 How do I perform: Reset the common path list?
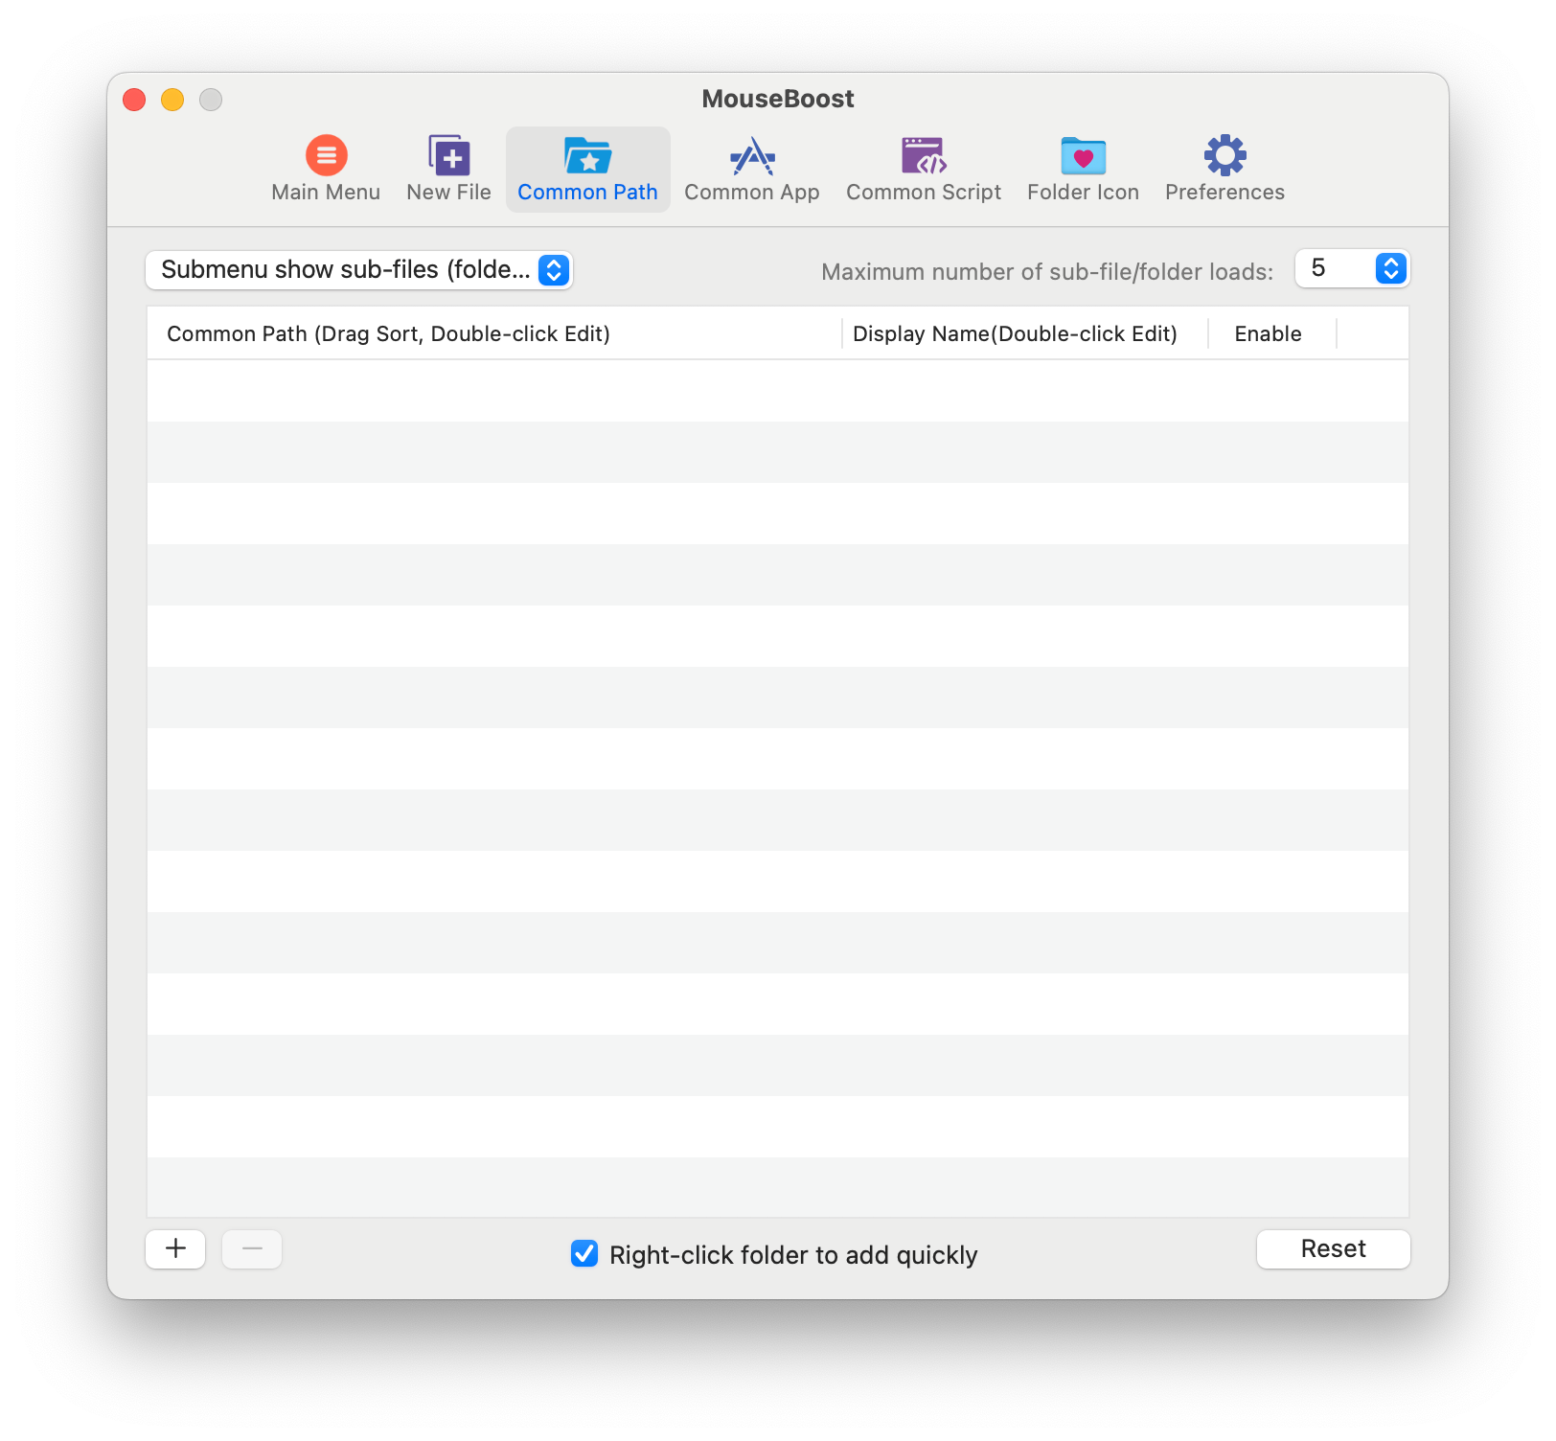coord(1333,1248)
